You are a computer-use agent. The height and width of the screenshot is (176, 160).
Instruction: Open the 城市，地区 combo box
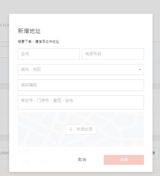[81, 70]
